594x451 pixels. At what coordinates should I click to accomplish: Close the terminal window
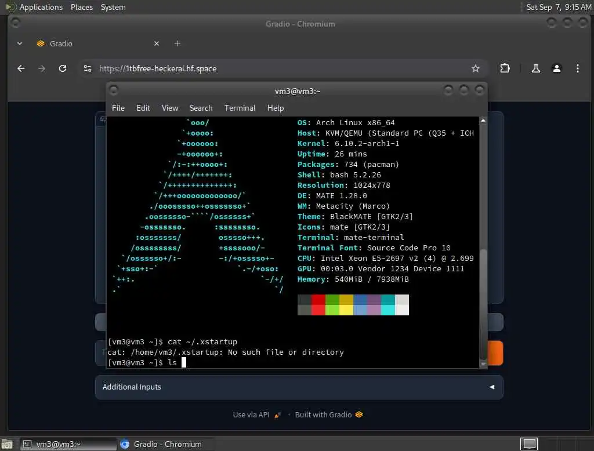(480, 90)
